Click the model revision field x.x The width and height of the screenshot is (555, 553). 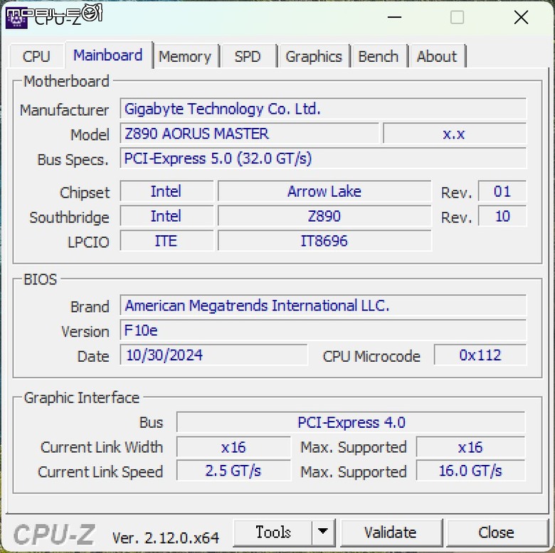tap(455, 134)
